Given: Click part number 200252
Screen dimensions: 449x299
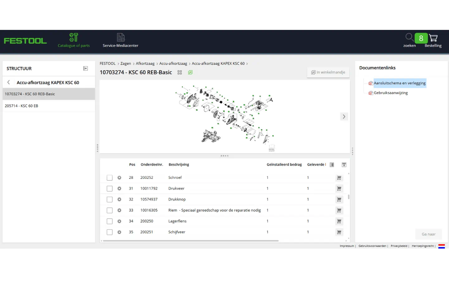Looking at the screenshot, I should [x=147, y=178].
